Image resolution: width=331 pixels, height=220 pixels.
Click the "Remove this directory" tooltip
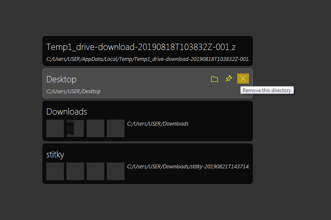[267, 90]
